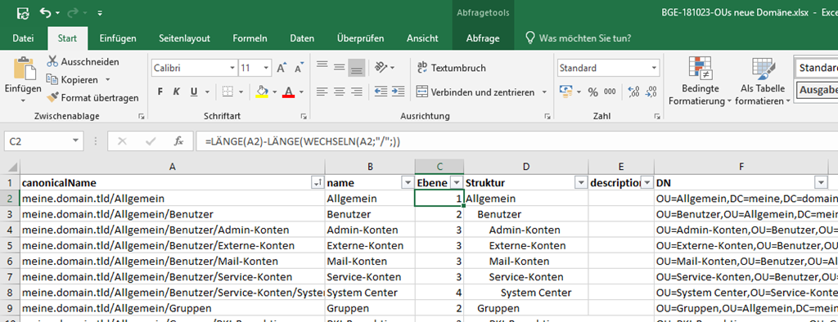Center text horizontally icon
The height and width of the screenshot is (322, 838).
tap(339, 92)
